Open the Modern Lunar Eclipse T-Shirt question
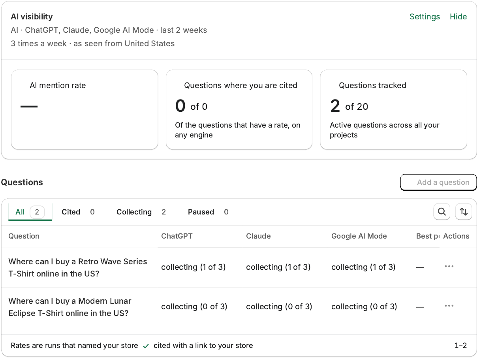The width and height of the screenshot is (481, 361). pos(70,307)
